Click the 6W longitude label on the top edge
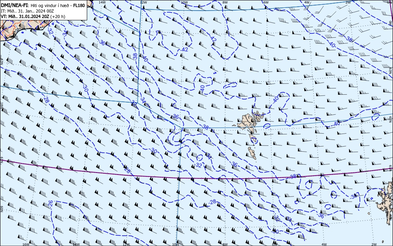The width and height of the screenshot is (393, 246). pyautogui.click(x=266, y=2)
